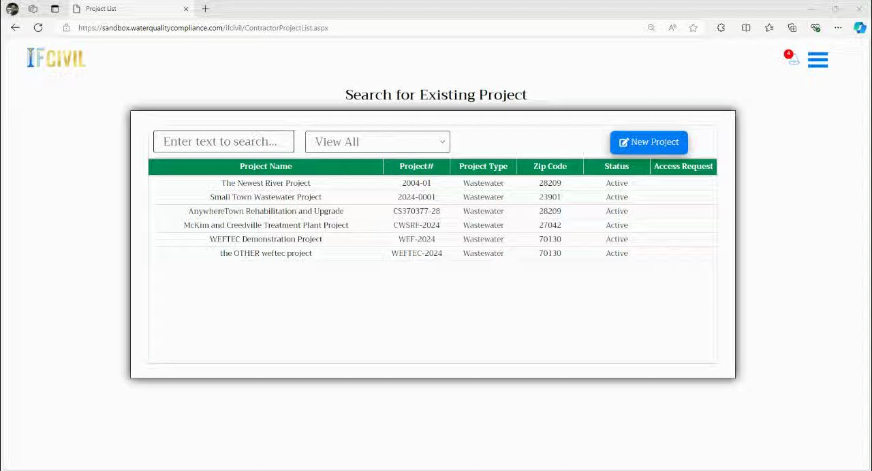The image size is (872, 471).
Task: View site information padlock icon
Action: tap(66, 28)
